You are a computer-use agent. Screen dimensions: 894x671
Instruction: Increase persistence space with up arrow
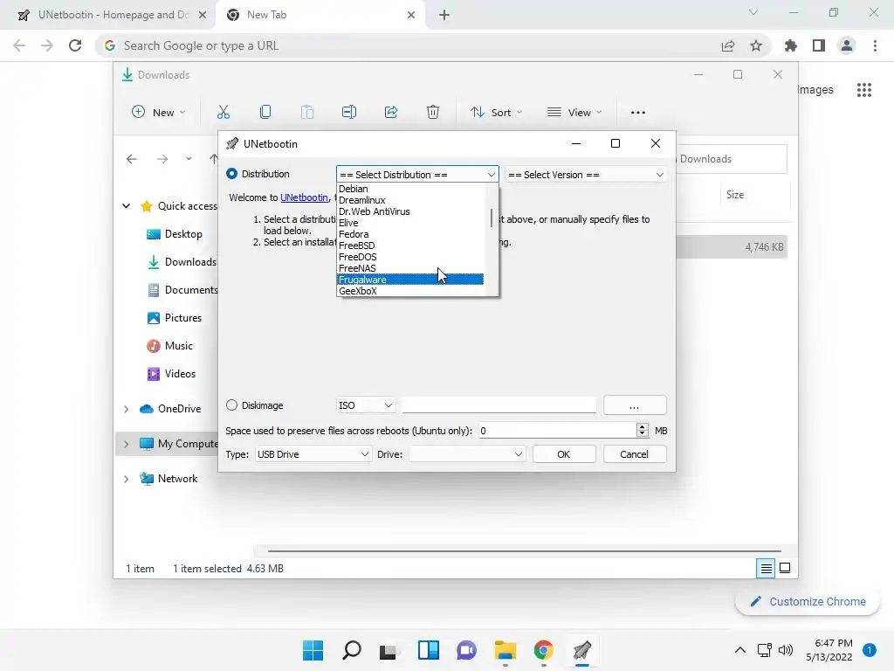[643, 426]
